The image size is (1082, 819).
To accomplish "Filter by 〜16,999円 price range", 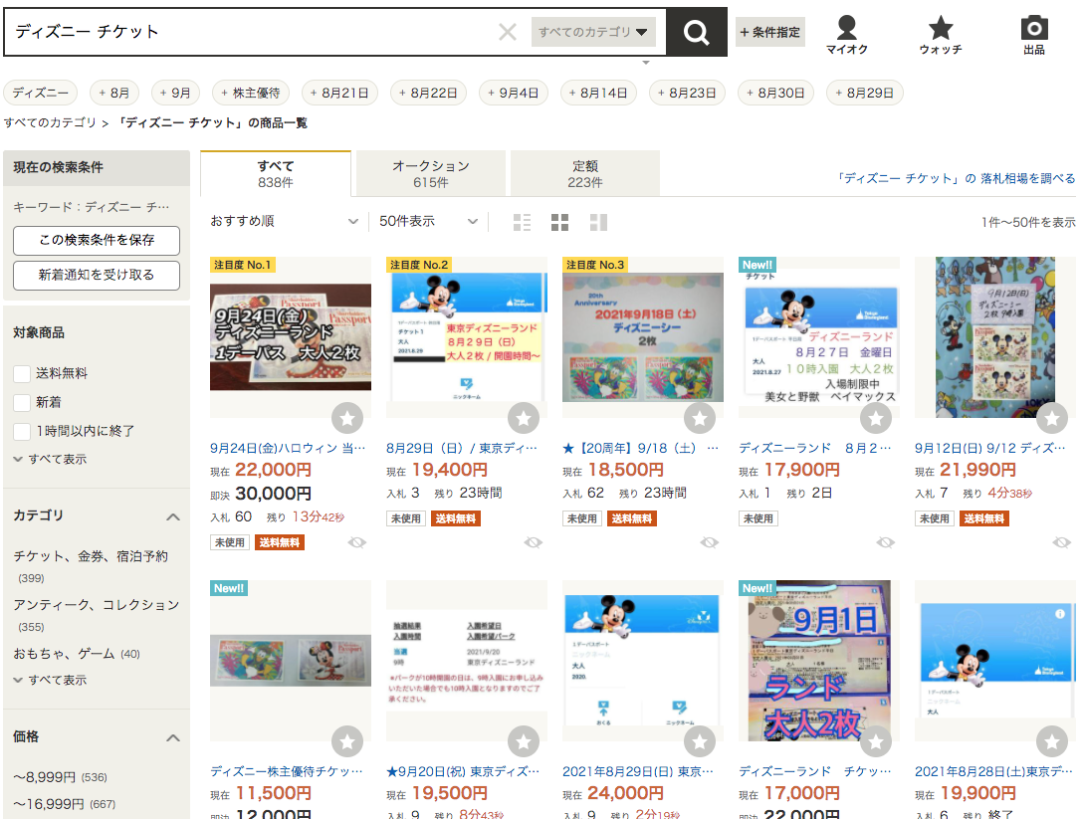I will (49, 804).
